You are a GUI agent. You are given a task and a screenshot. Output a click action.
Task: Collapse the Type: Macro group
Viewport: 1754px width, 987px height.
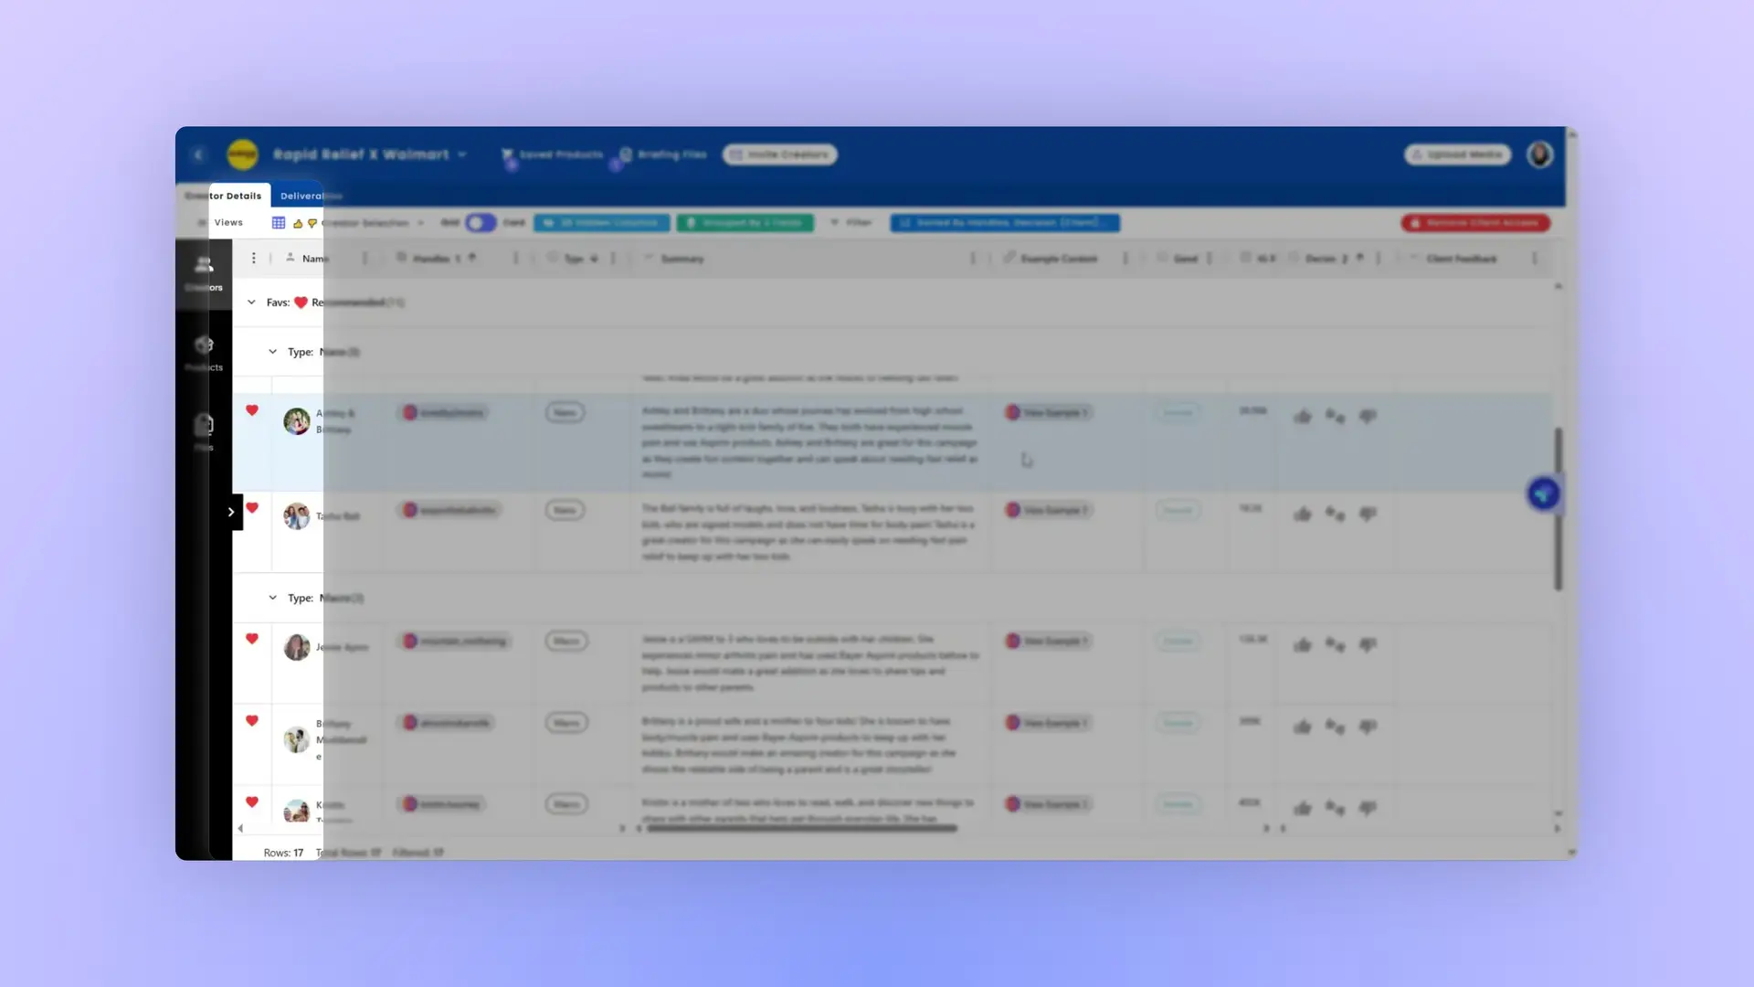[272, 597]
